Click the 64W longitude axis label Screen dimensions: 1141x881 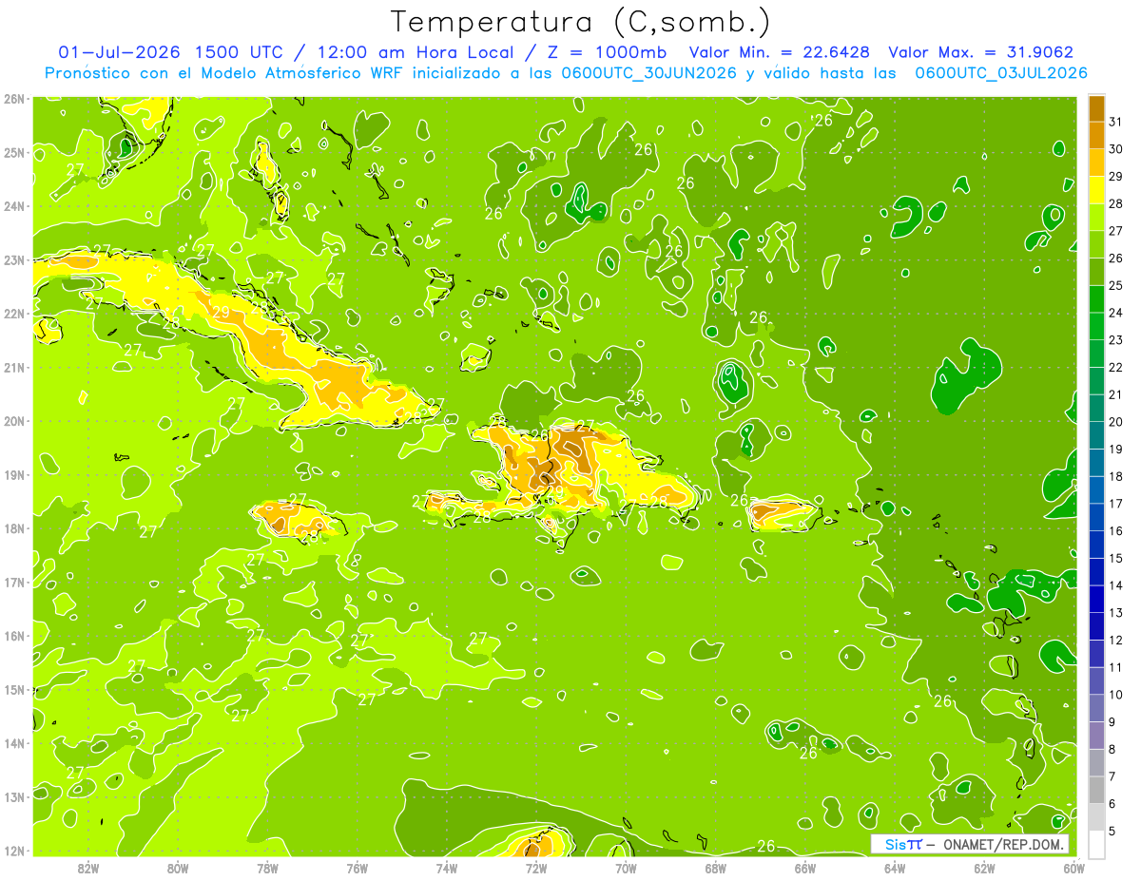click(895, 868)
